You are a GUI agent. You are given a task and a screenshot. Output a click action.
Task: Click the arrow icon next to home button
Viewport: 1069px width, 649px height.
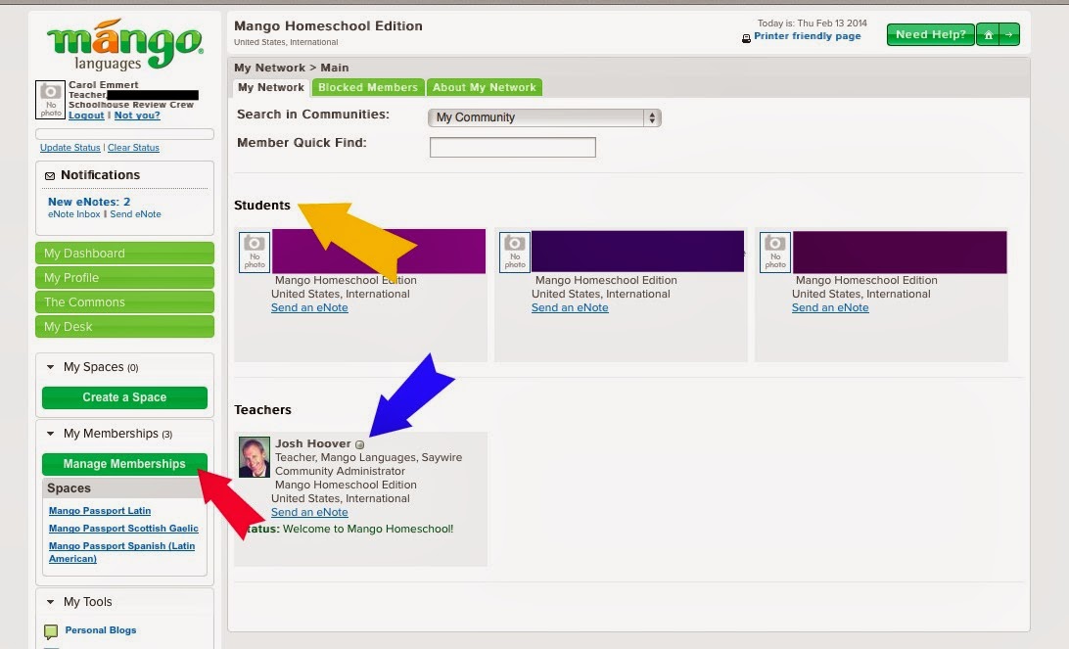click(x=1009, y=35)
